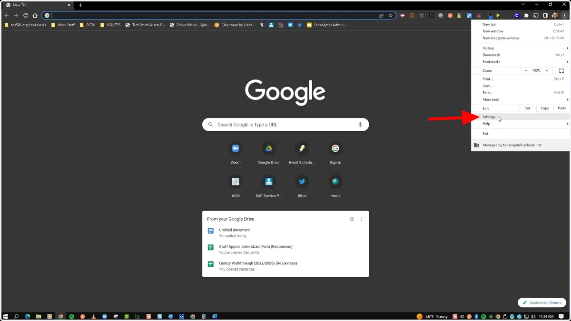
Task: Click Cut in the Edit row
Action: tap(527, 108)
